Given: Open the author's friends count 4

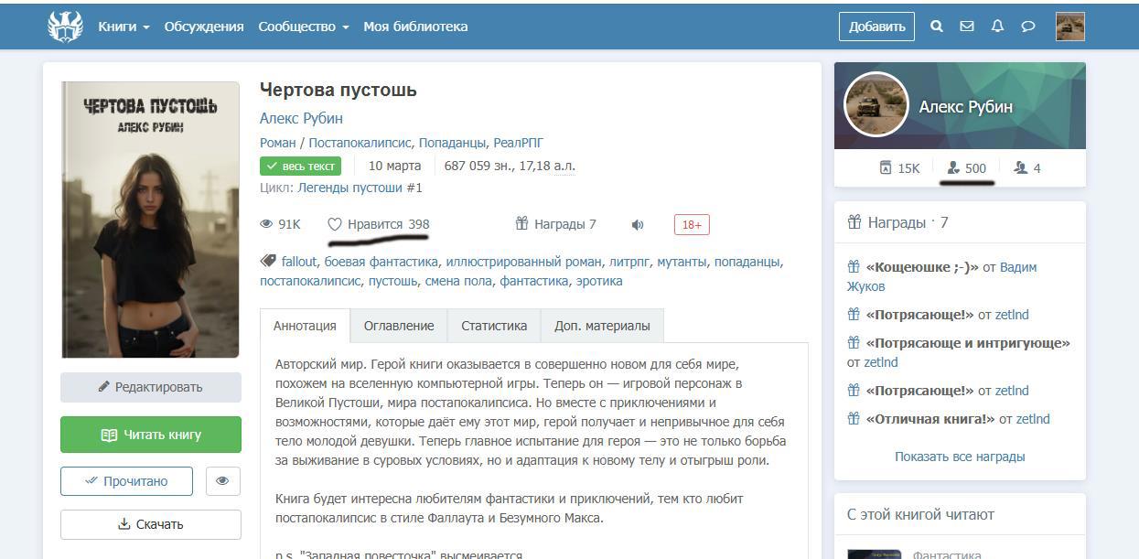Looking at the screenshot, I should (1027, 168).
